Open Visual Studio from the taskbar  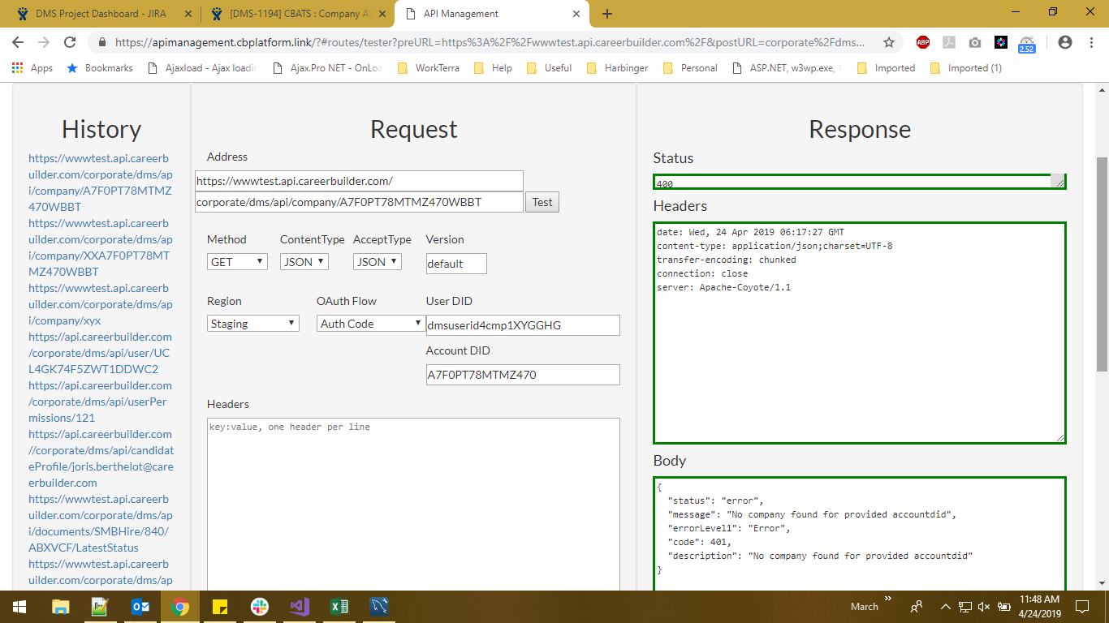(300, 606)
